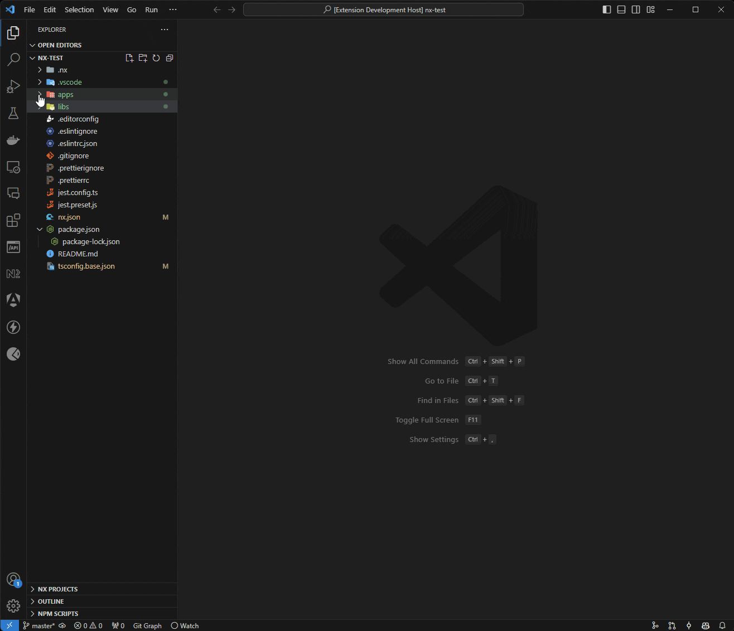This screenshot has width=734, height=631.
Task: Click the New File icon in NX-TEST header
Action: 129,58
